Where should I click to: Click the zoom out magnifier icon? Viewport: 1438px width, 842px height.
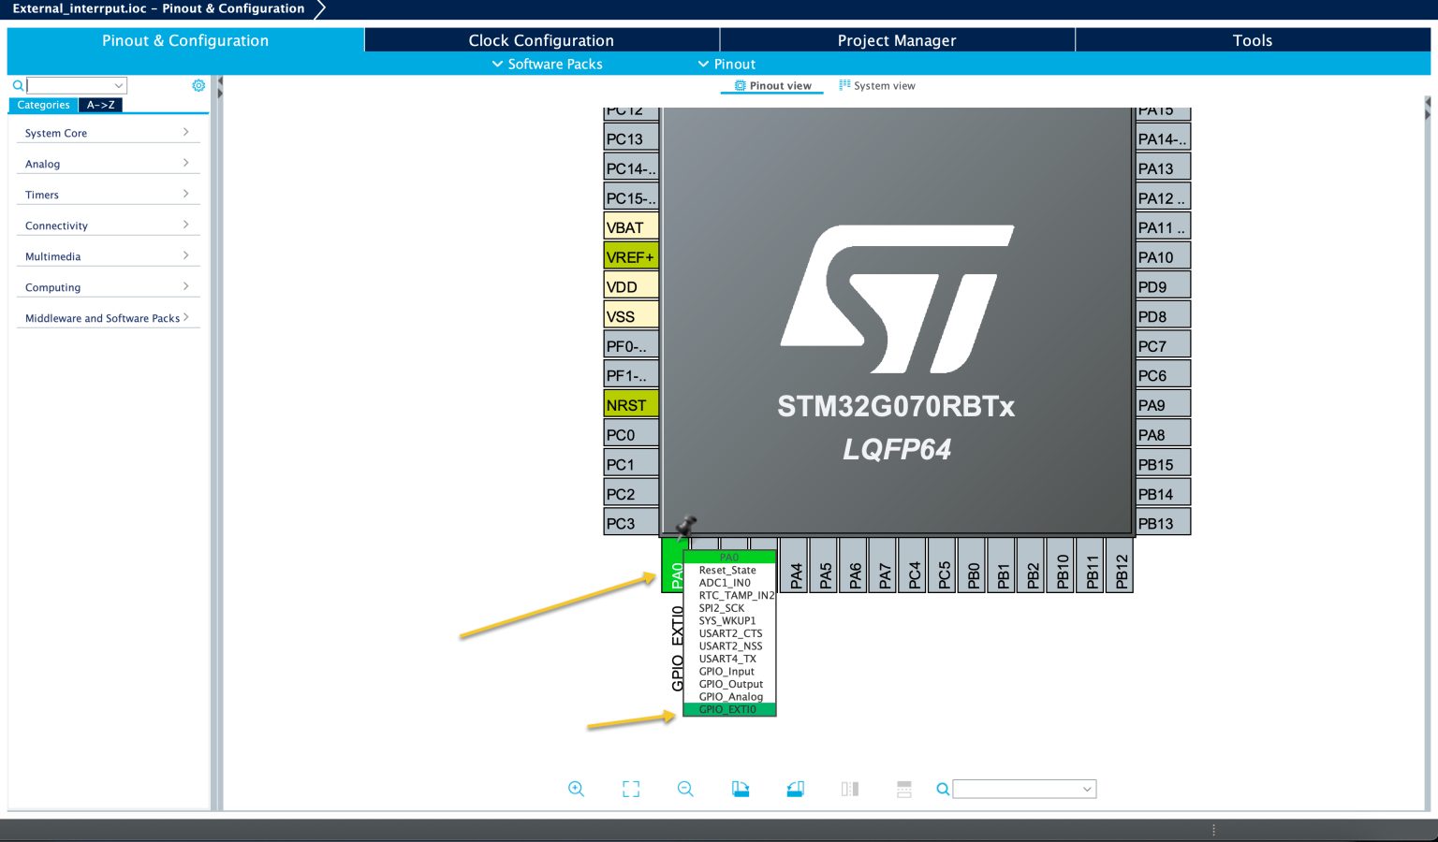click(x=685, y=789)
